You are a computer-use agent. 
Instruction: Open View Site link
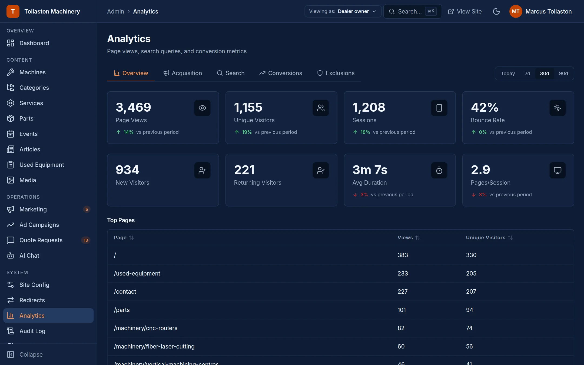(465, 11)
